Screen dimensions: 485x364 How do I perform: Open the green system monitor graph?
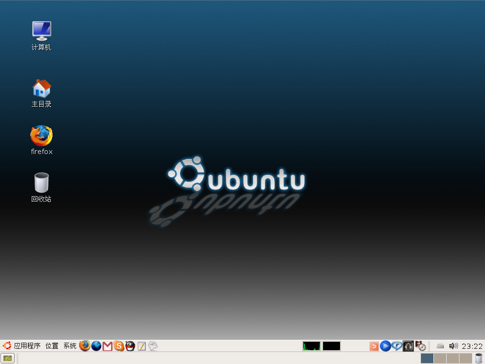pyautogui.click(x=312, y=346)
